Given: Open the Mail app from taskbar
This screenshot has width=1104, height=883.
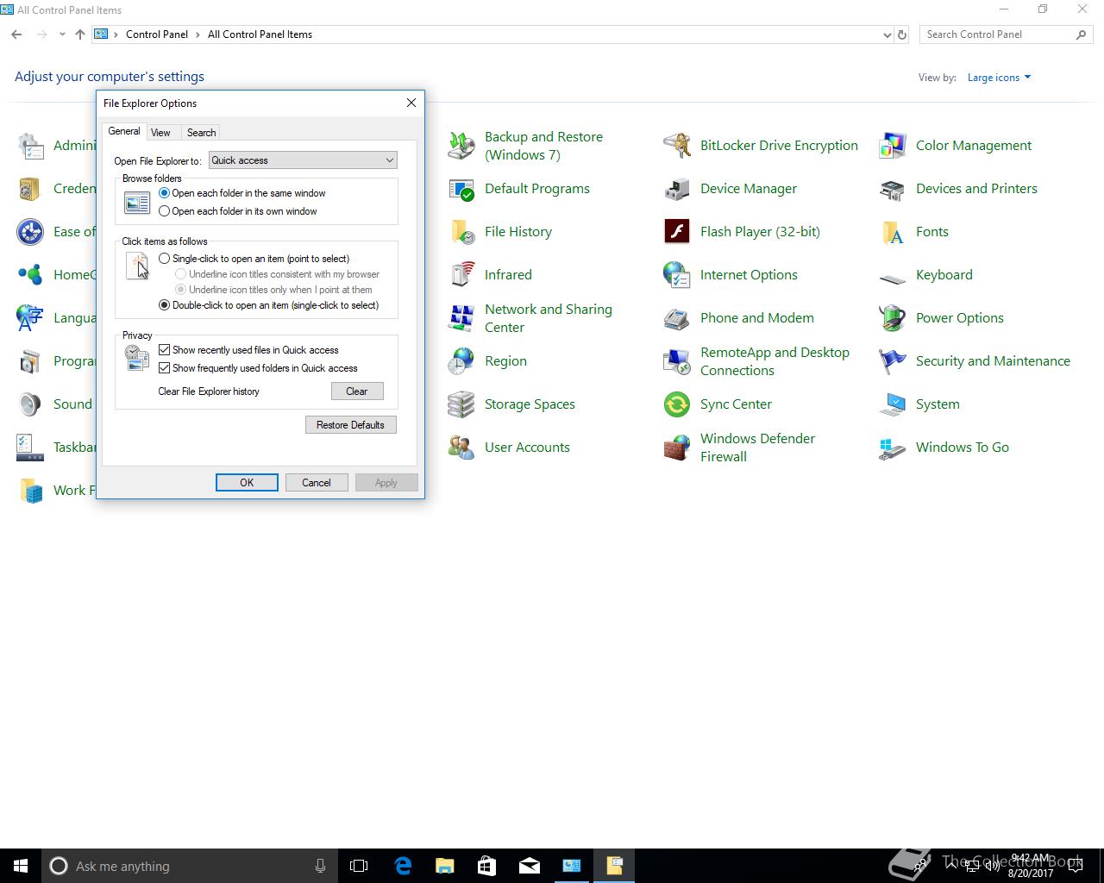Looking at the screenshot, I should (530, 866).
